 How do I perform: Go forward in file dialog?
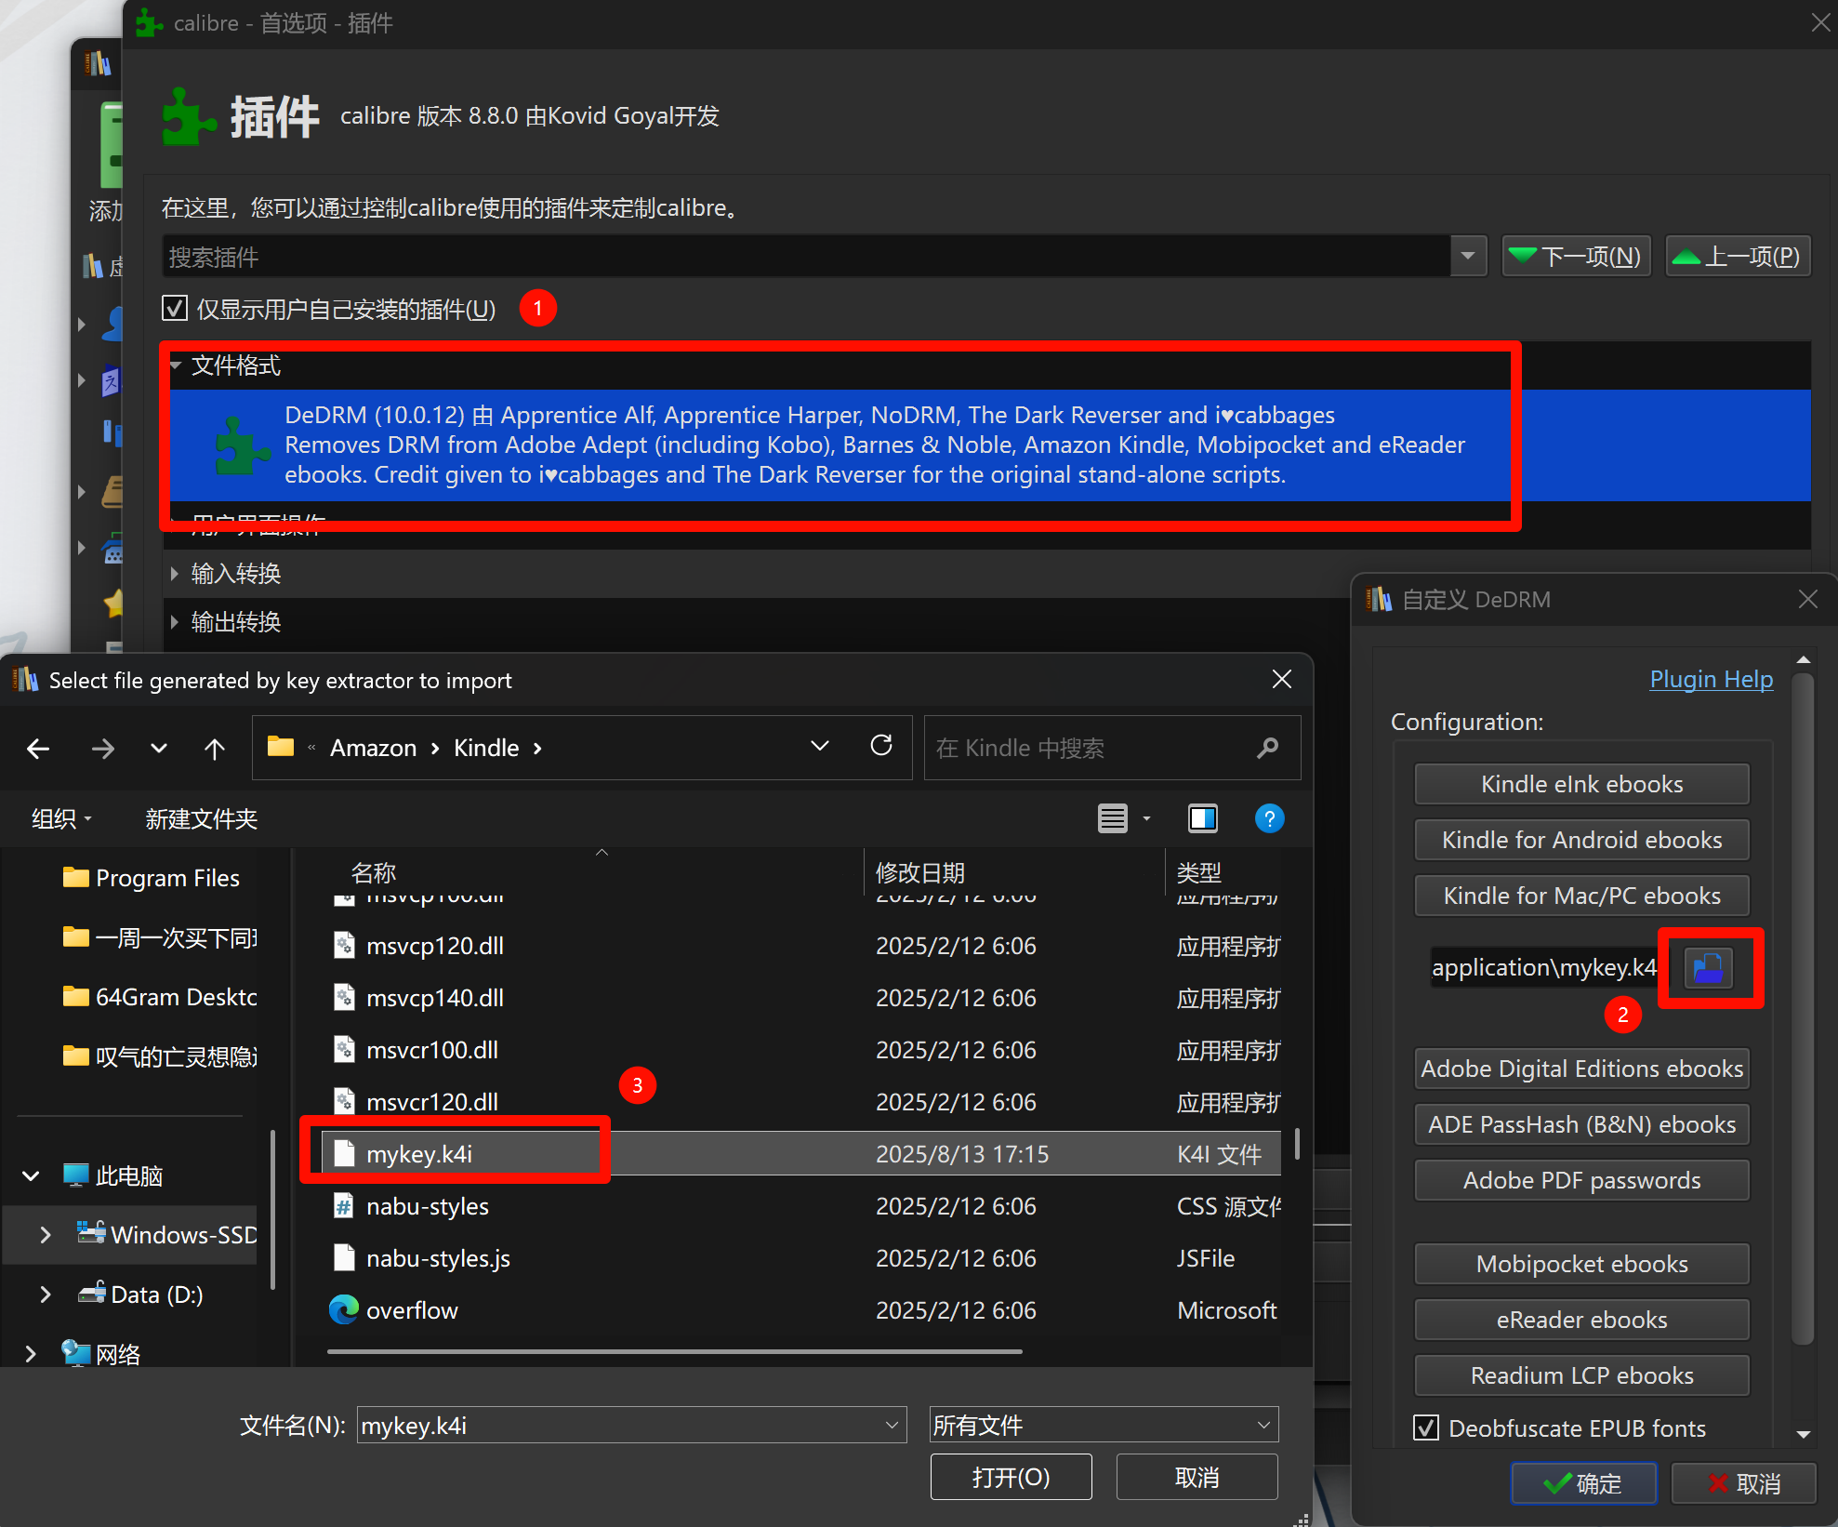(102, 748)
